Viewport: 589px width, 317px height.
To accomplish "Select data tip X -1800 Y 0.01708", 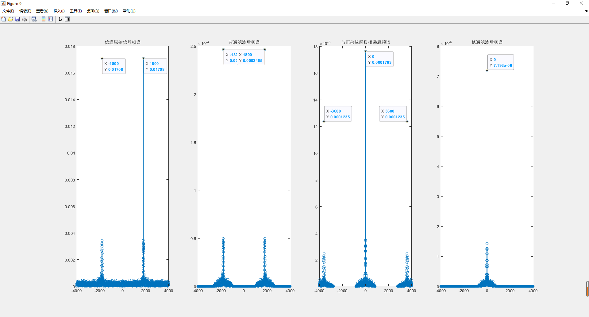I will pyautogui.click(x=114, y=66).
